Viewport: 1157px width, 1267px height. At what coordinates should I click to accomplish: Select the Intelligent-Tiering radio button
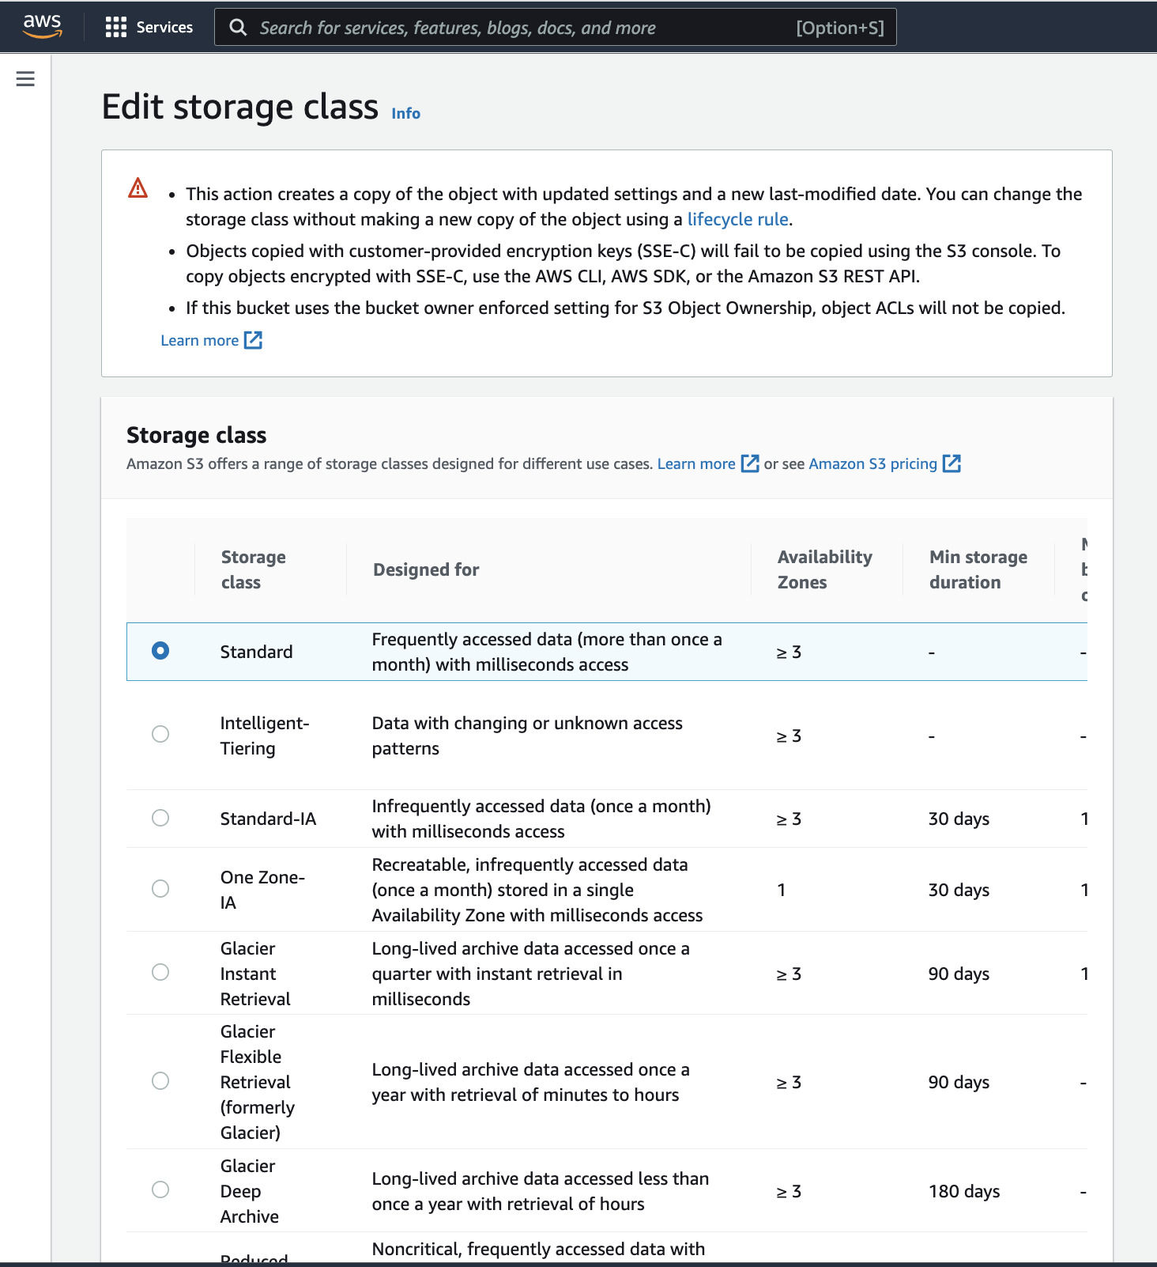(160, 734)
